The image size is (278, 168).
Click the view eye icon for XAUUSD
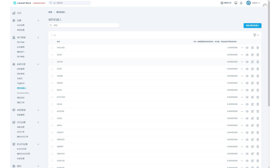coord(247,48)
